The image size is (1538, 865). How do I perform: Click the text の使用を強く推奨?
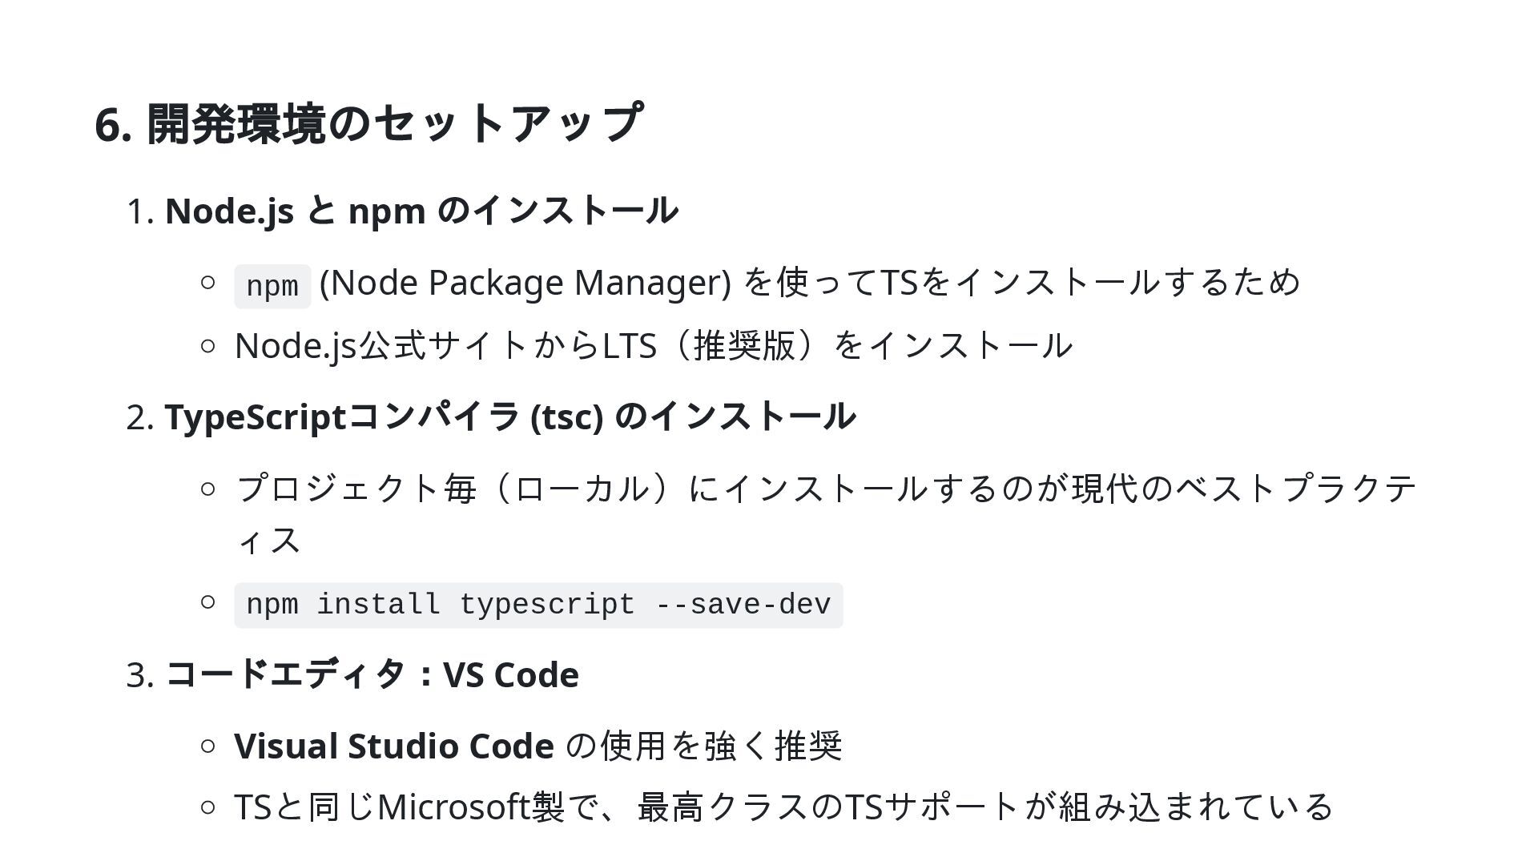705,746
